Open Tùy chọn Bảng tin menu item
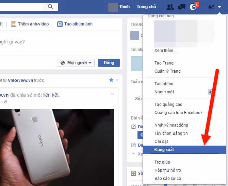Image resolution: width=228 pixels, height=186 pixels. pyautogui.click(x=171, y=133)
